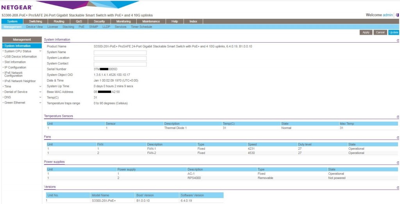Select PoE in submenu
400x204 pixels.
point(81,27)
